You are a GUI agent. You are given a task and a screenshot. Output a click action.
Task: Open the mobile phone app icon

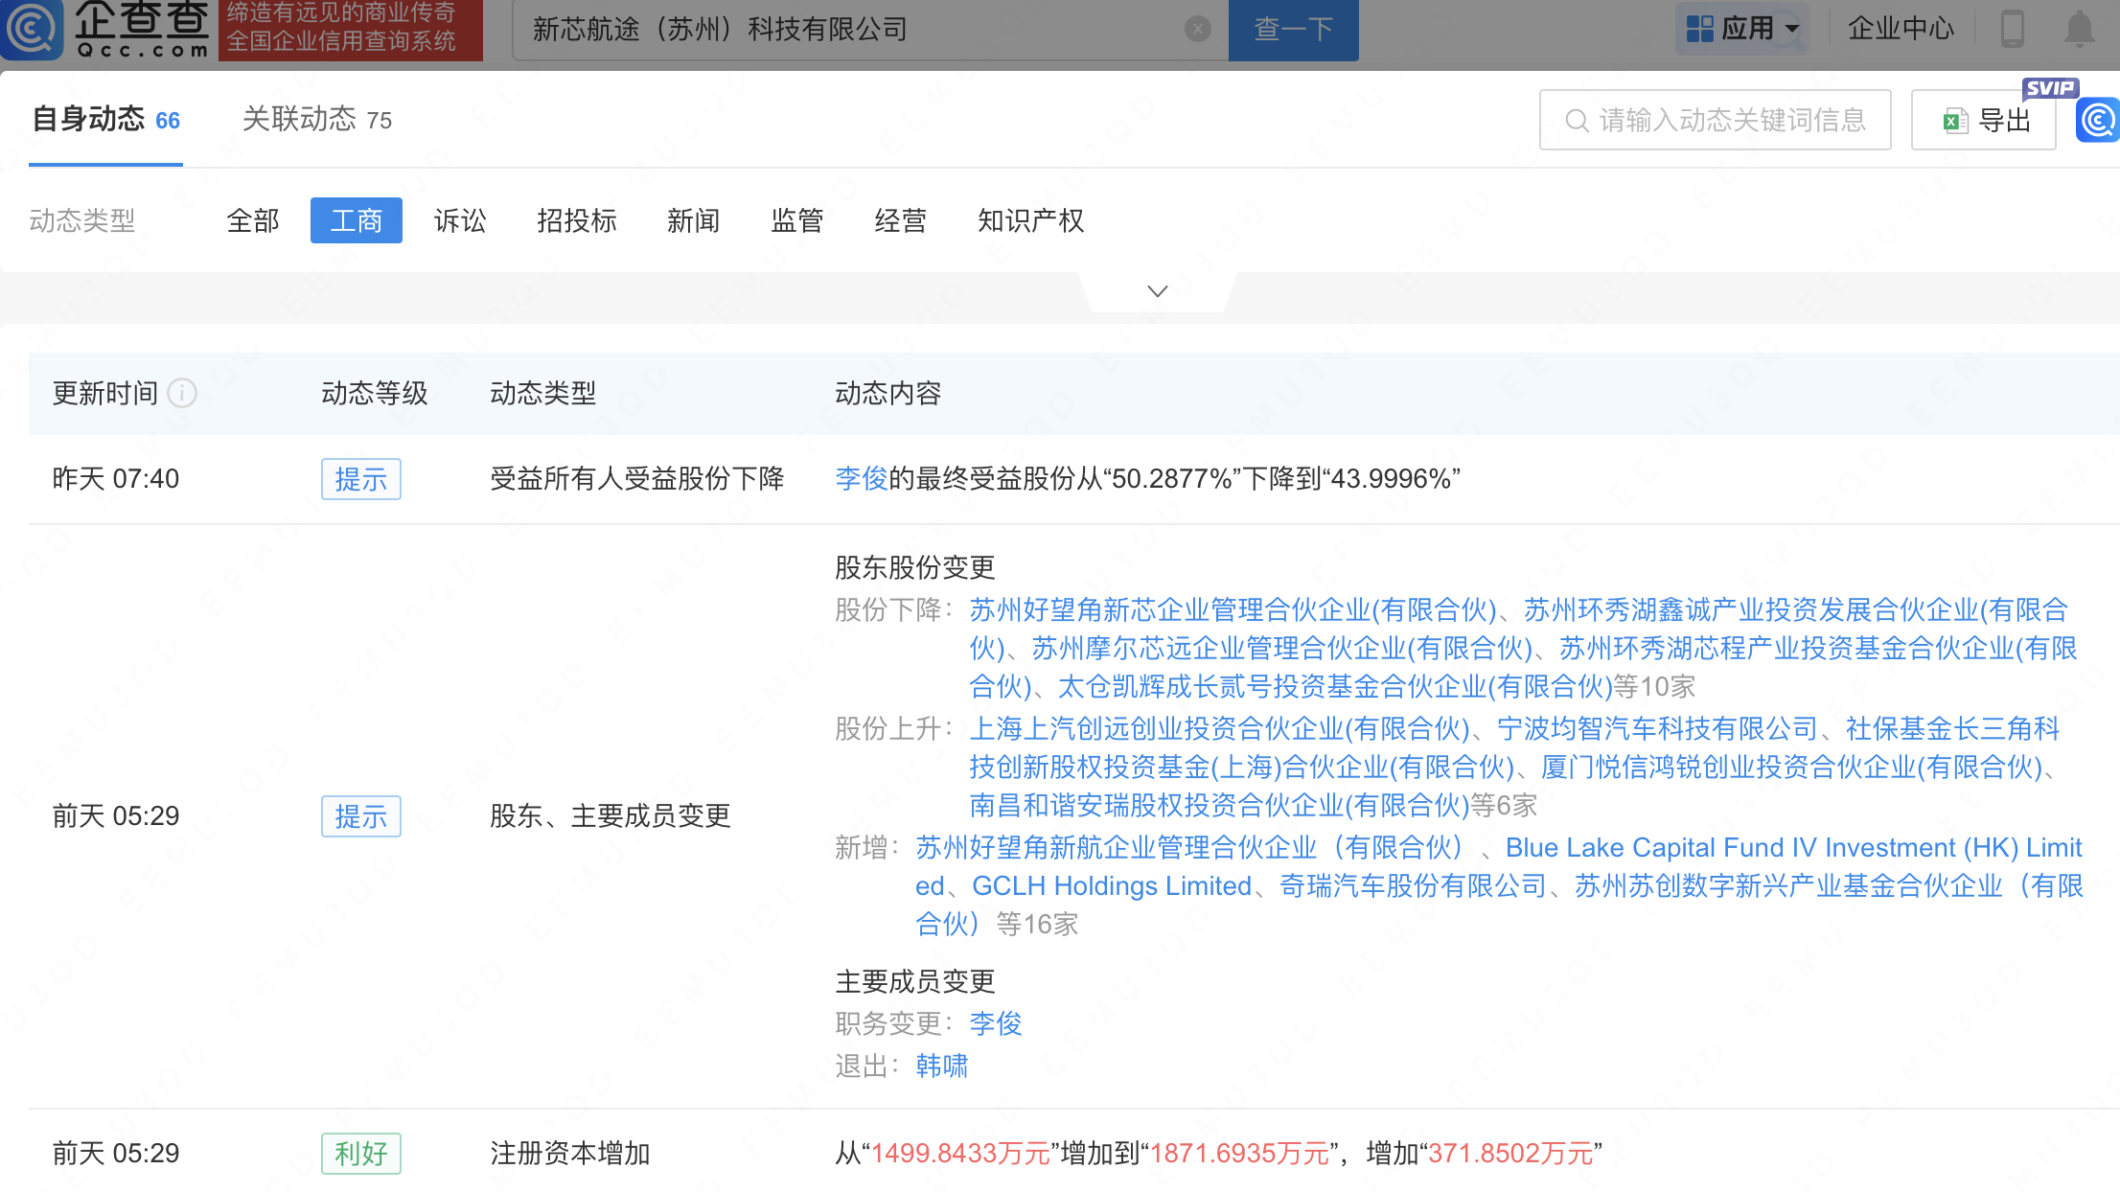[x=2012, y=29]
